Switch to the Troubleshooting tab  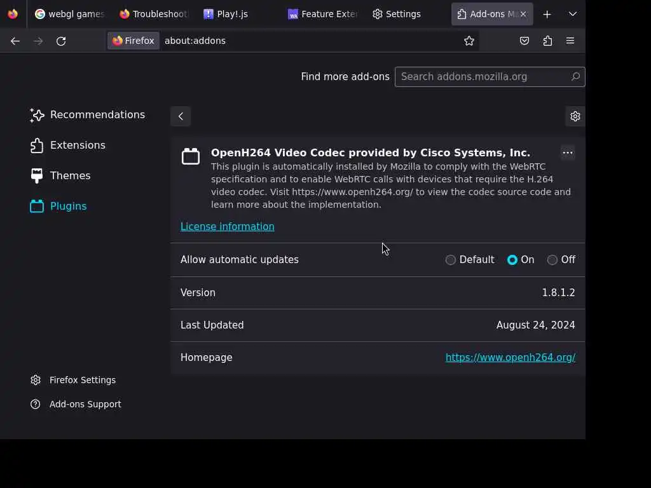[154, 14]
